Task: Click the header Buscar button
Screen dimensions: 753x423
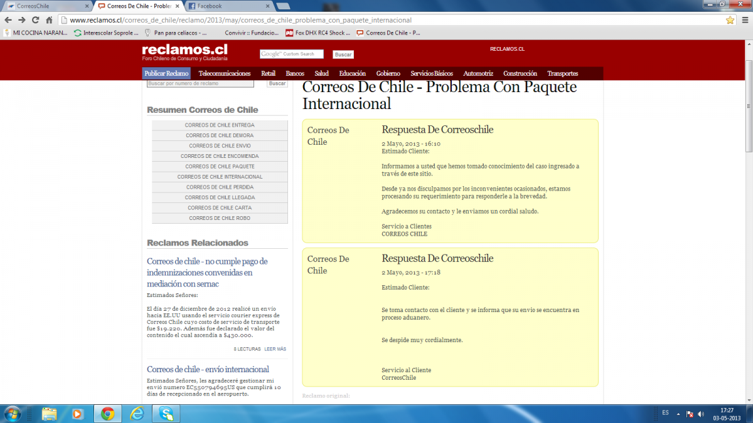Action: pos(343,55)
